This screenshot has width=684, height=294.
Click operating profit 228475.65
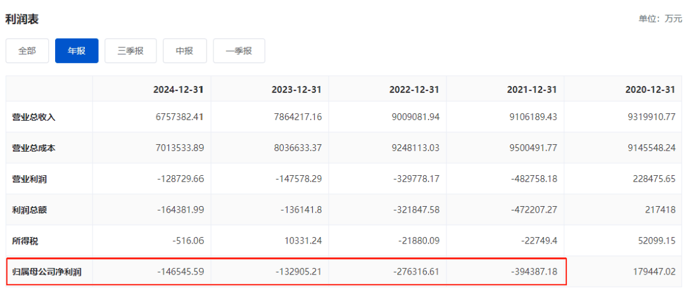click(654, 178)
